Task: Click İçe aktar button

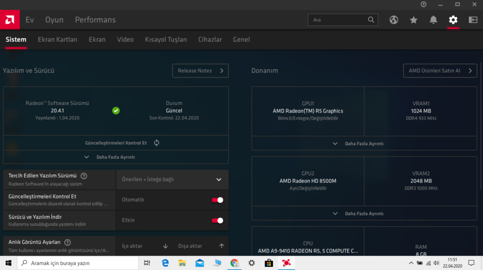Action: [145, 246]
